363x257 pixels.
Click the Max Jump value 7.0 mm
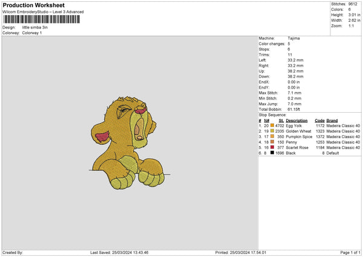click(295, 104)
